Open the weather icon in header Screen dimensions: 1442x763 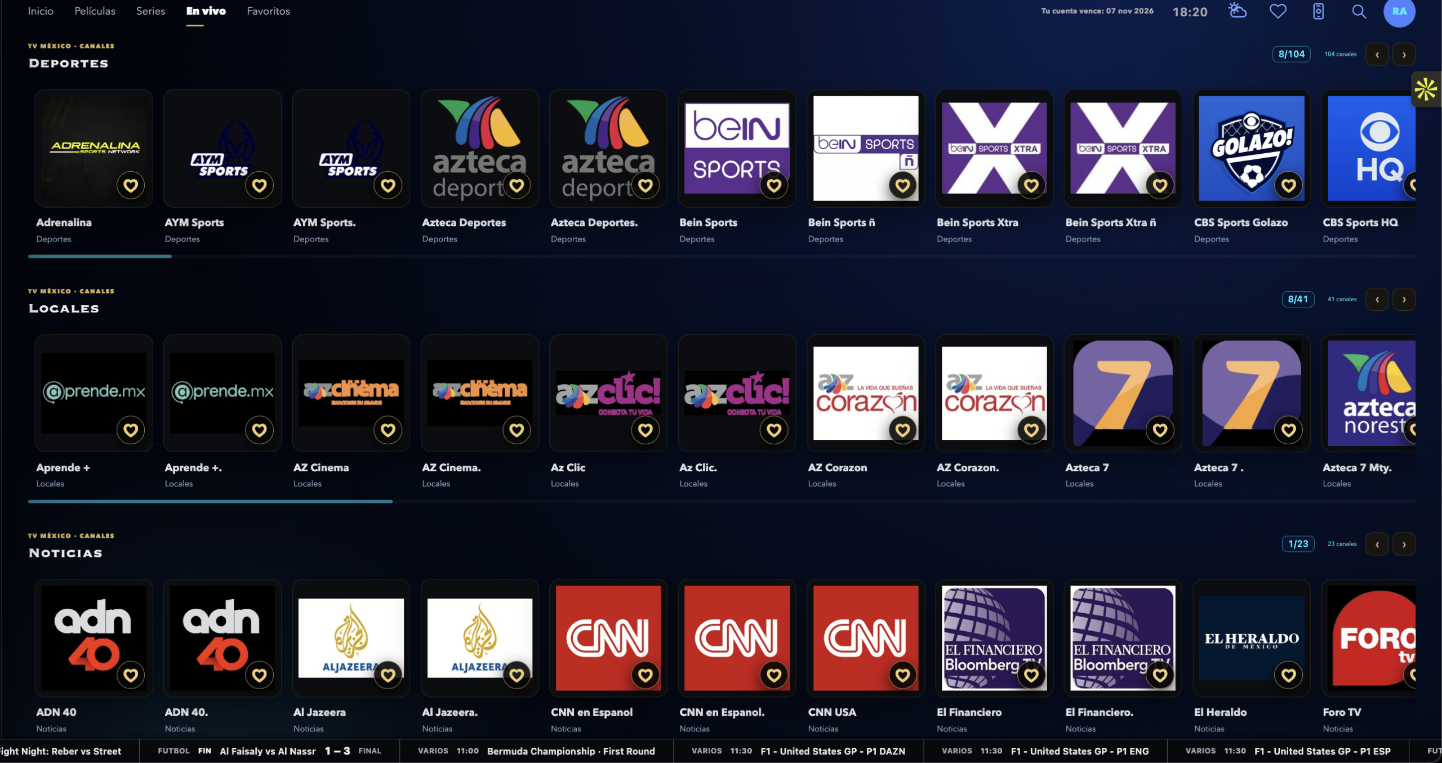tap(1237, 11)
